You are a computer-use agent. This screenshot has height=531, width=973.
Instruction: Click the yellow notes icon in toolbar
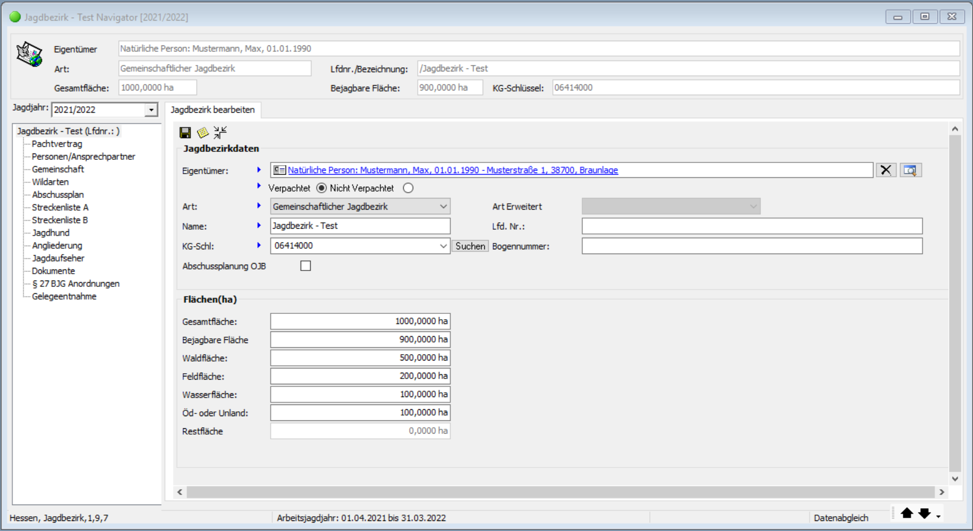202,132
